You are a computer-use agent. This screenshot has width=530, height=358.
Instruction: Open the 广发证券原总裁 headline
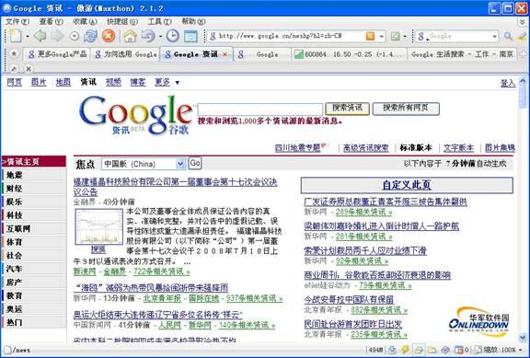pyautogui.click(x=386, y=202)
